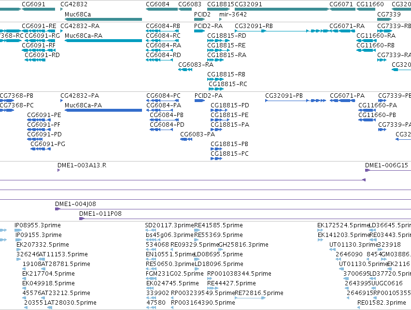
Task: Click the CG6084-PC protein label
Action: click(163, 96)
